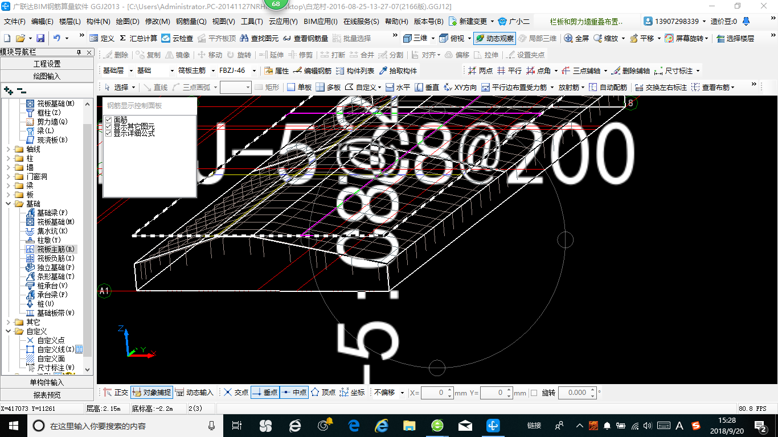Open BIM应用(I) menu
The width and height of the screenshot is (778, 437).
click(321, 22)
